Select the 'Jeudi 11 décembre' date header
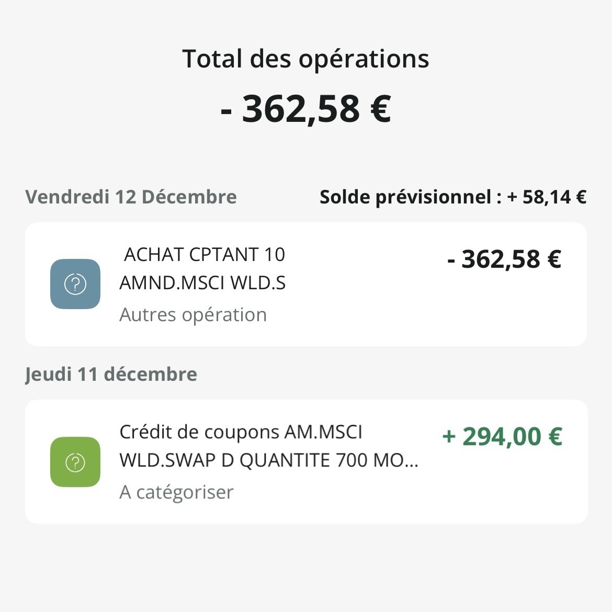Image resolution: width=612 pixels, height=612 pixels. tap(111, 375)
